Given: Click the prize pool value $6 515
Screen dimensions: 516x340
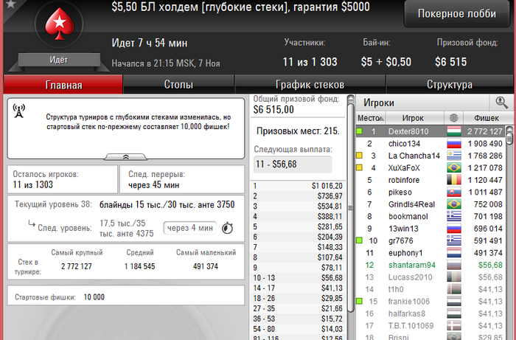Looking at the screenshot, I should pyautogui.click(x=450, y=62).
